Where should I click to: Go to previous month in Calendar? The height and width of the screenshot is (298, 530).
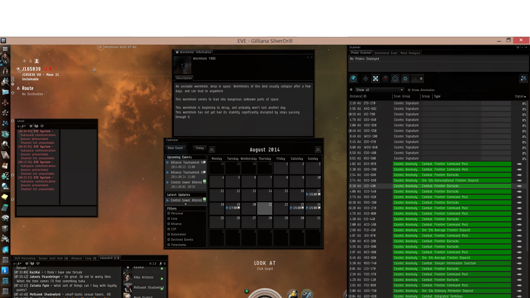coord(212,150)
